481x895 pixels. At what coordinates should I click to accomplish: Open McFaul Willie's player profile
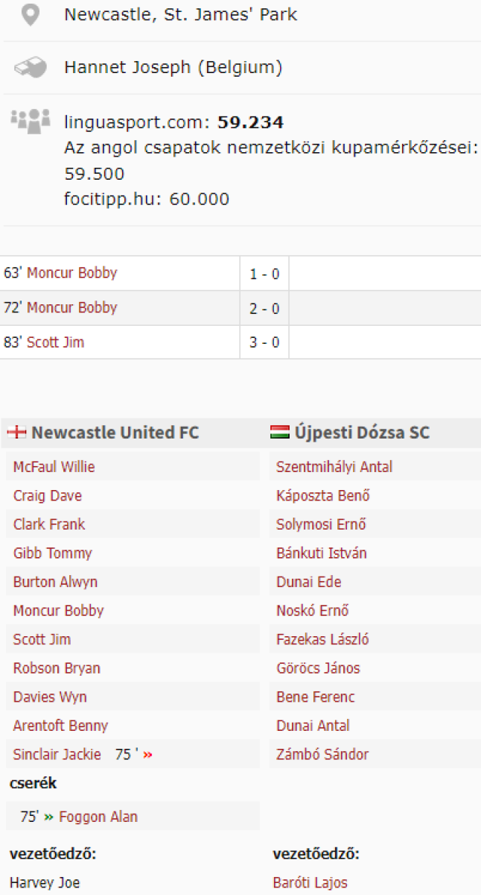click(54, 467)
